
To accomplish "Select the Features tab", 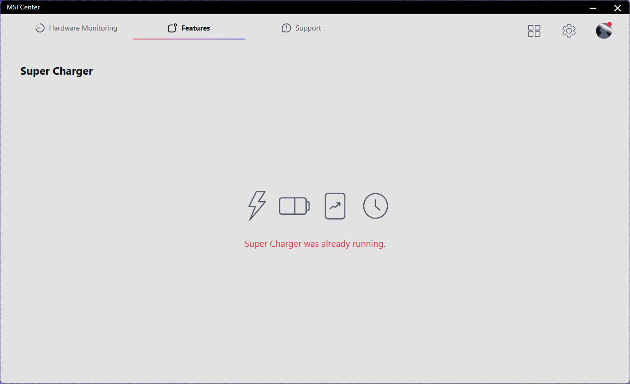I will pyautogui.click(x=189, y=28).
